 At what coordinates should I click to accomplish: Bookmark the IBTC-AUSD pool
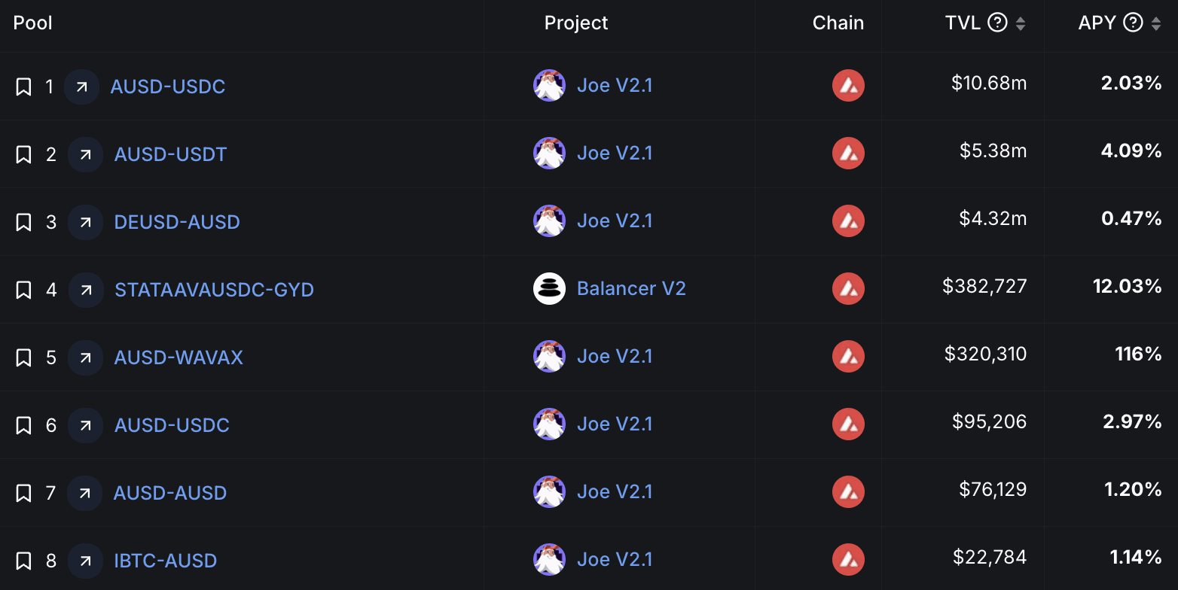click(x=23, y=561)
